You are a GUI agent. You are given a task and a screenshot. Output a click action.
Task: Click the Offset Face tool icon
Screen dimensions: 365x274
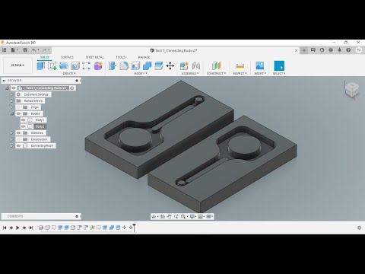pos(159,65)
